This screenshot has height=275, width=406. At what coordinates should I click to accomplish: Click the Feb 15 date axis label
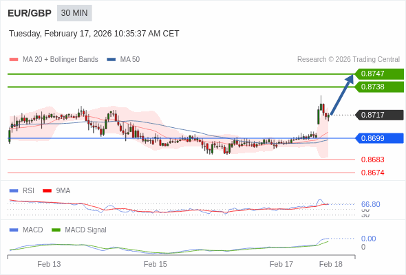(156, 264)
